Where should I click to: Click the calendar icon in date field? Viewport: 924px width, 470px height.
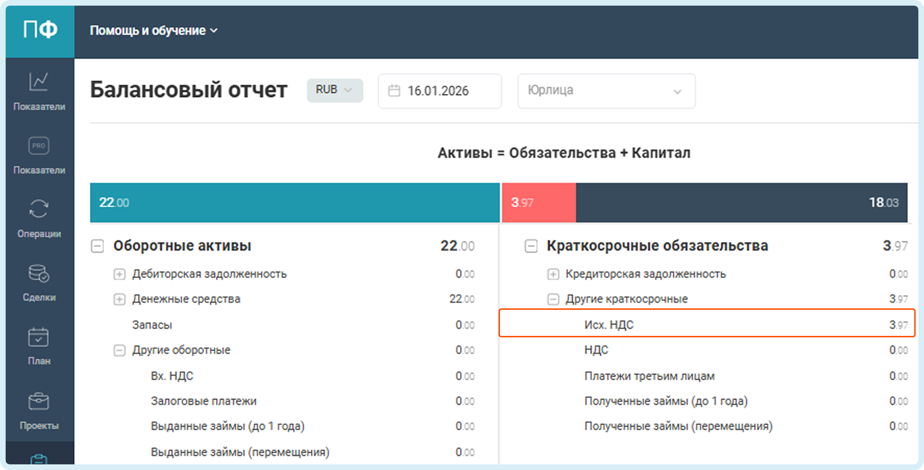pos(394,91)
